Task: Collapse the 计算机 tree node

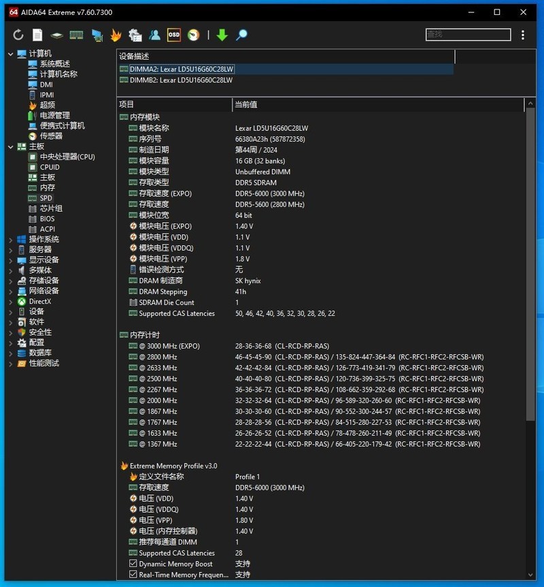Action: pyautogui.click(x=10, y=54)
